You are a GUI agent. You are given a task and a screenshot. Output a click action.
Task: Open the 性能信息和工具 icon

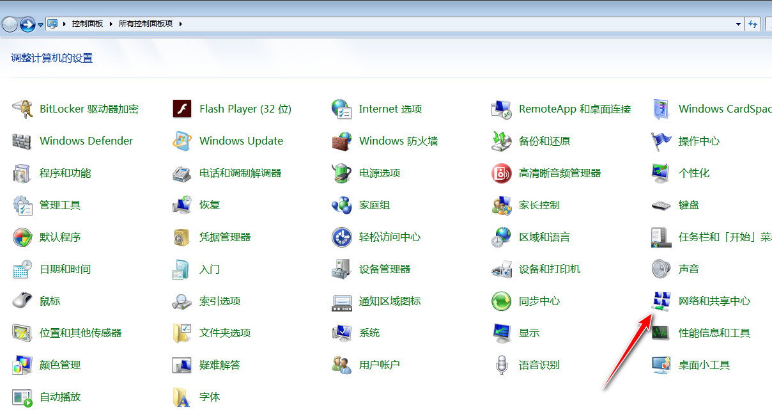tap(661, 333)
